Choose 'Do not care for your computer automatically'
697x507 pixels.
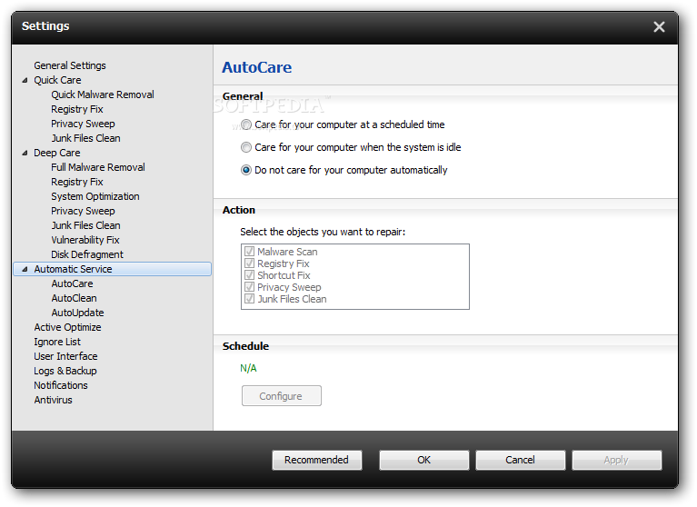click(246, 170)
